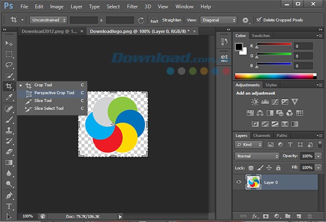Click the Layer 0 thumbnail
The width and height of the screenshot is (326, 222).
click(253, 182)
